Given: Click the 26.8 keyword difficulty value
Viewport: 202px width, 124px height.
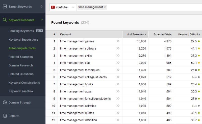Looking at the screenshot, I should 194,70.
